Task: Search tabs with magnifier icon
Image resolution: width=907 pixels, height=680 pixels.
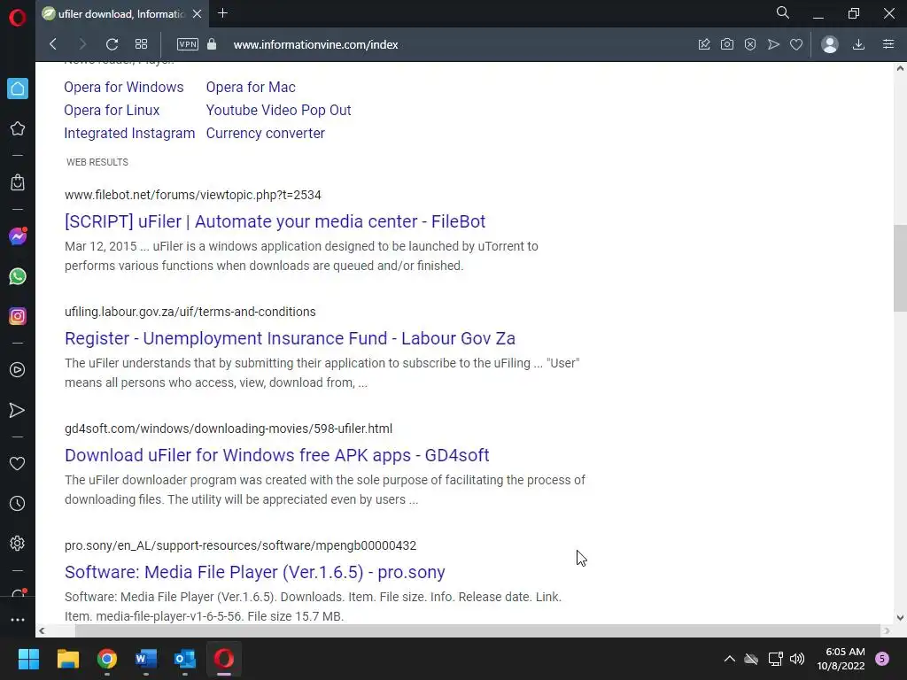Action: (783, 12)
